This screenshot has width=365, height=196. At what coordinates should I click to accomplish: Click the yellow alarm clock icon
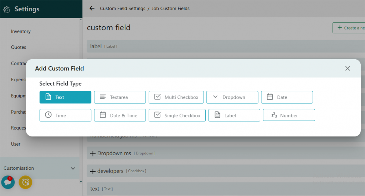(x=25, y=182)
